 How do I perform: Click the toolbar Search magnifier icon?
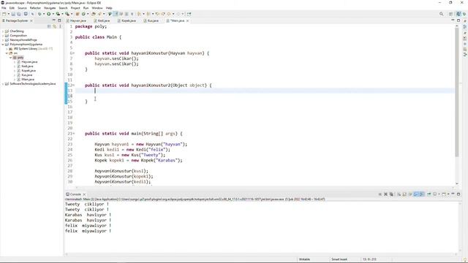441,14
